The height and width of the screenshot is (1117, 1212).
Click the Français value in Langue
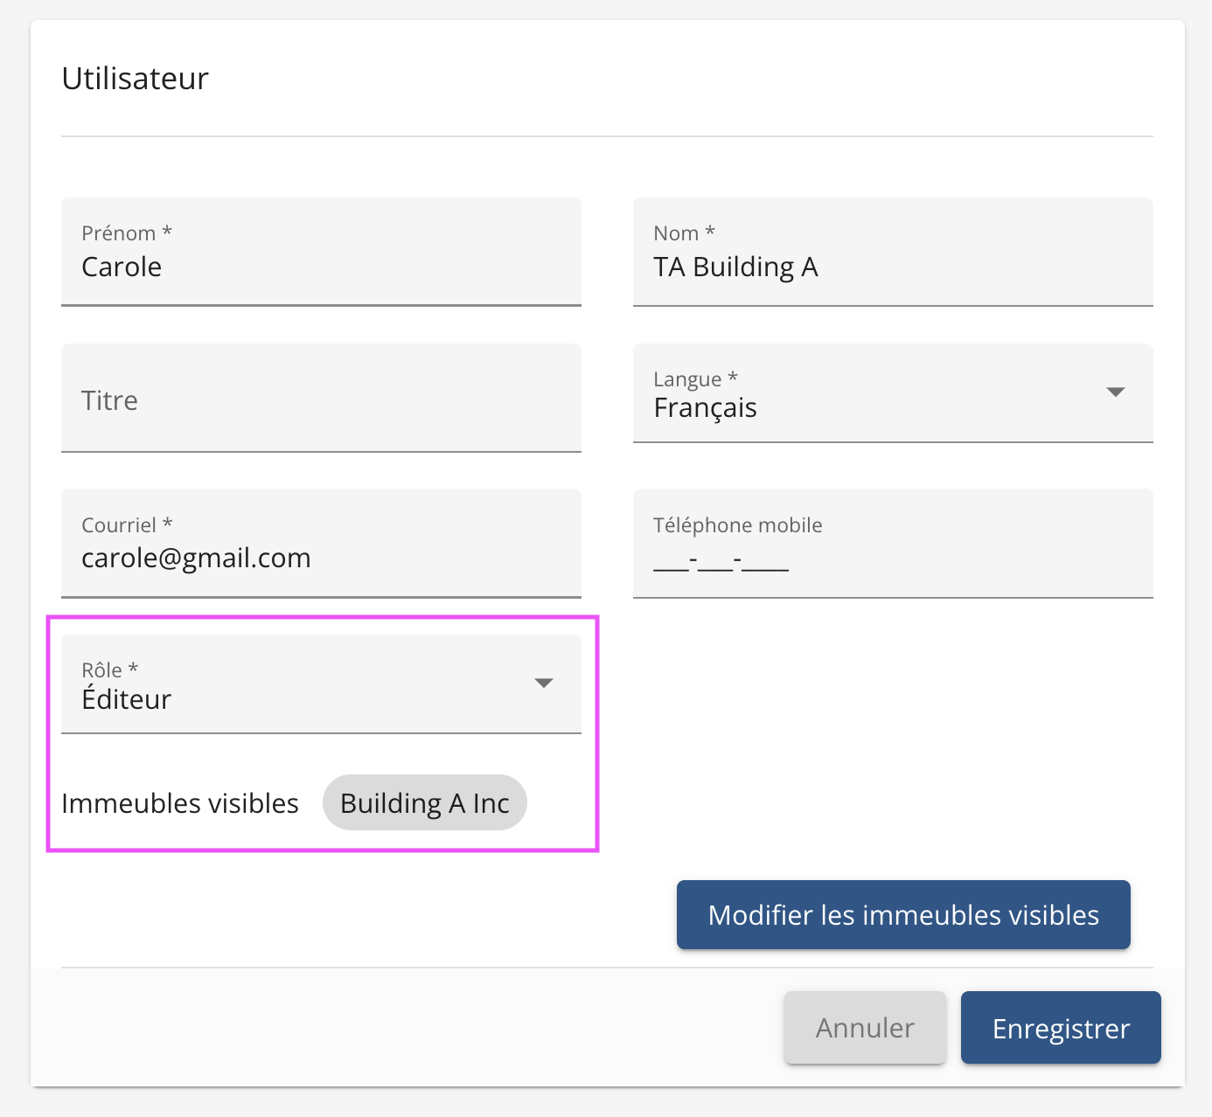(706, 408)
